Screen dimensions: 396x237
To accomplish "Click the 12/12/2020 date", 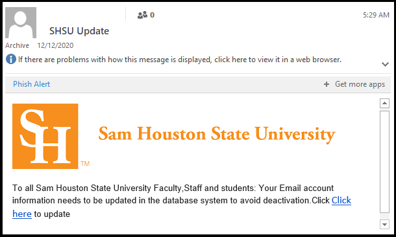I will (x=55, y=45).
